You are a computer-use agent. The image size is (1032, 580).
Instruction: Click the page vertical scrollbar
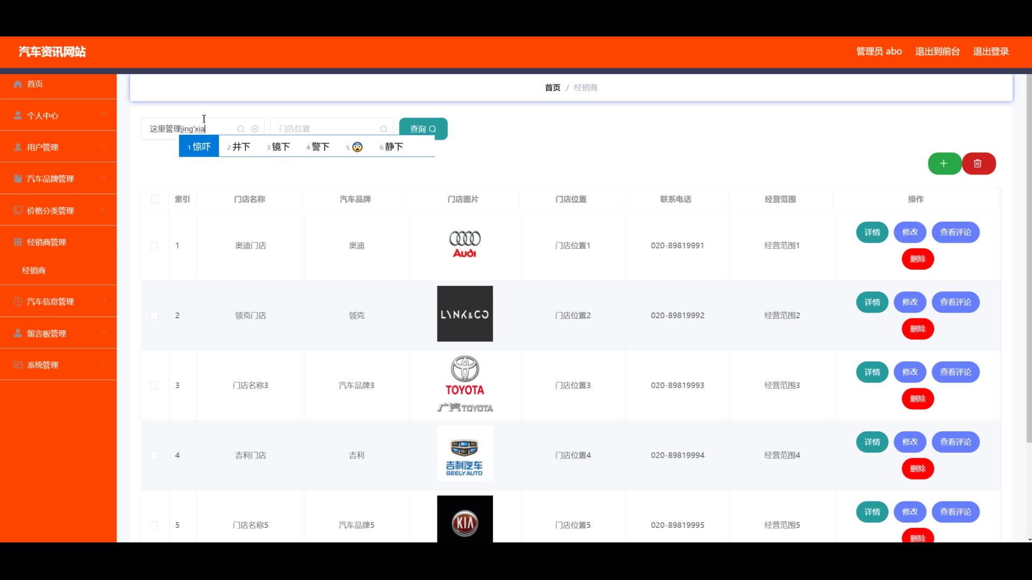(1029, 259)
